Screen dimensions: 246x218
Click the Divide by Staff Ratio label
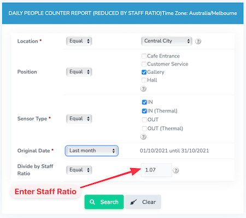[36, 170]
